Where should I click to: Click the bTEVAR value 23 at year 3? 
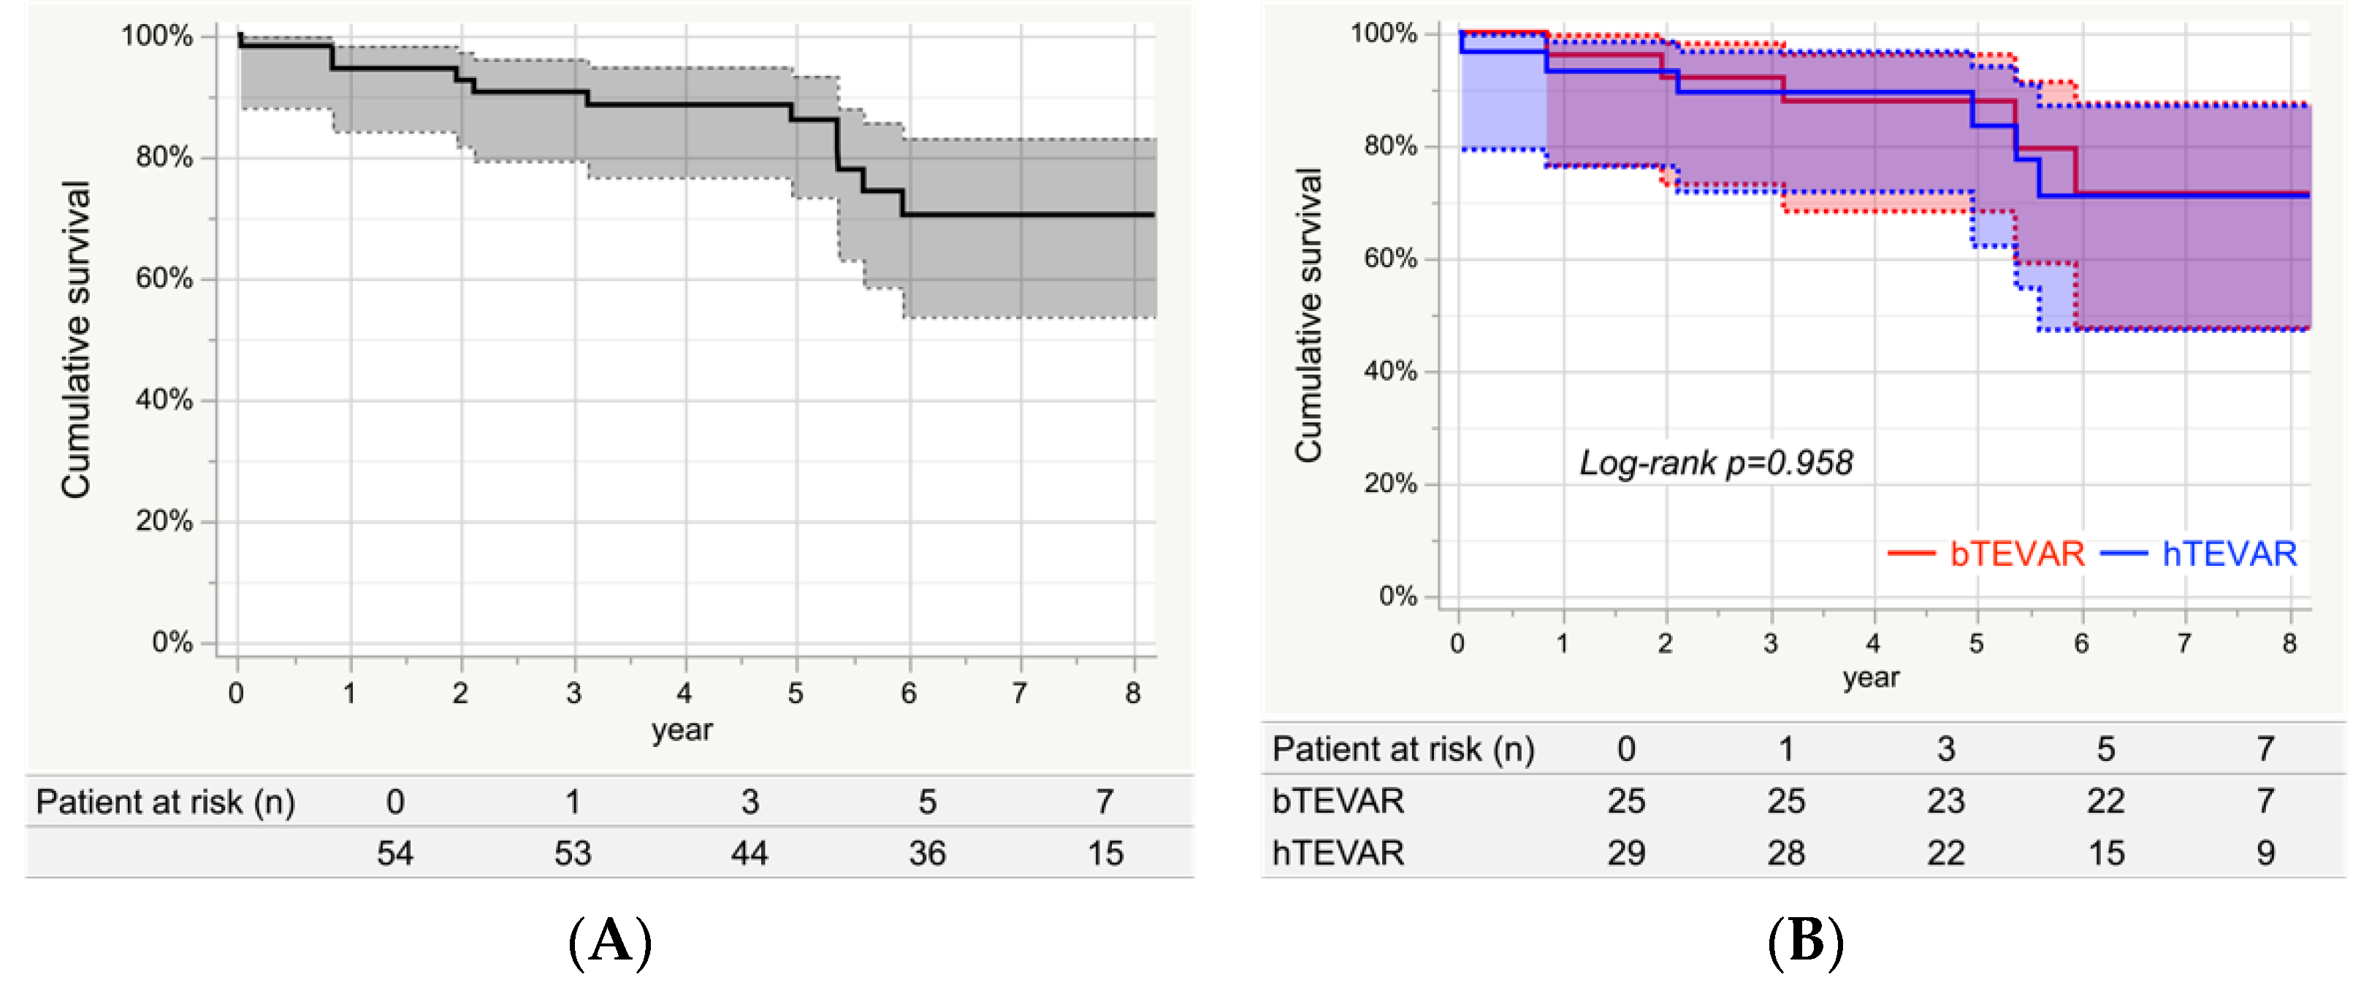click(x=1946, y=801)
